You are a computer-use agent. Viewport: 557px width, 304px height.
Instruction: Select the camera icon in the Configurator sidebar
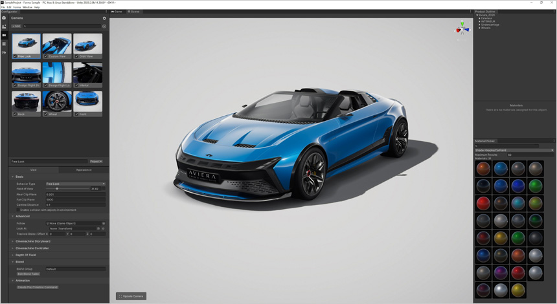pyautogui.click(x=4, y=36)
